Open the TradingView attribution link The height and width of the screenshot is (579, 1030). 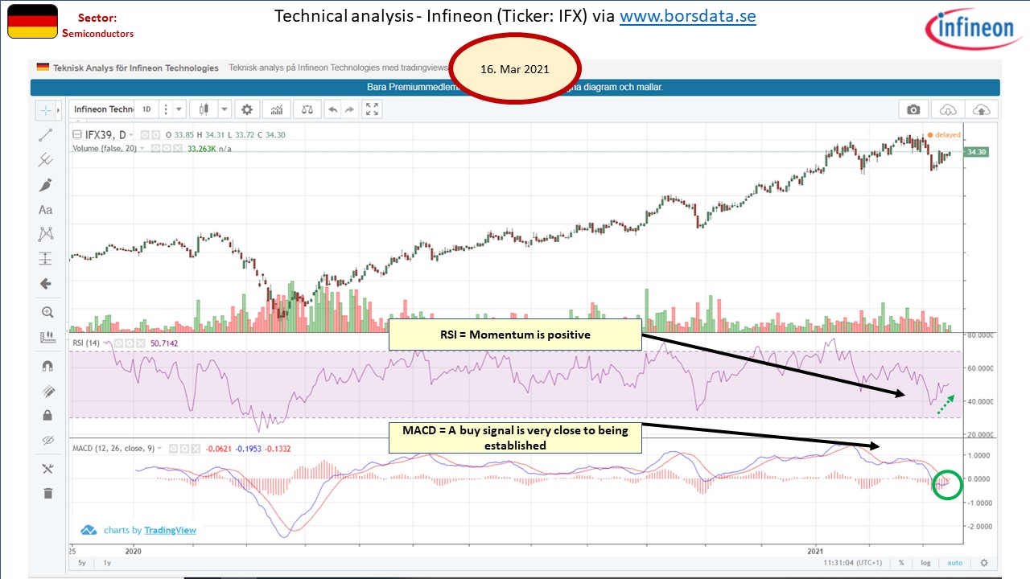point(170,530)
